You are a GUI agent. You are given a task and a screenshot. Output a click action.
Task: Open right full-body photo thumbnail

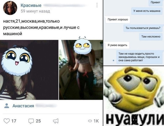click(x=81, y=70)
